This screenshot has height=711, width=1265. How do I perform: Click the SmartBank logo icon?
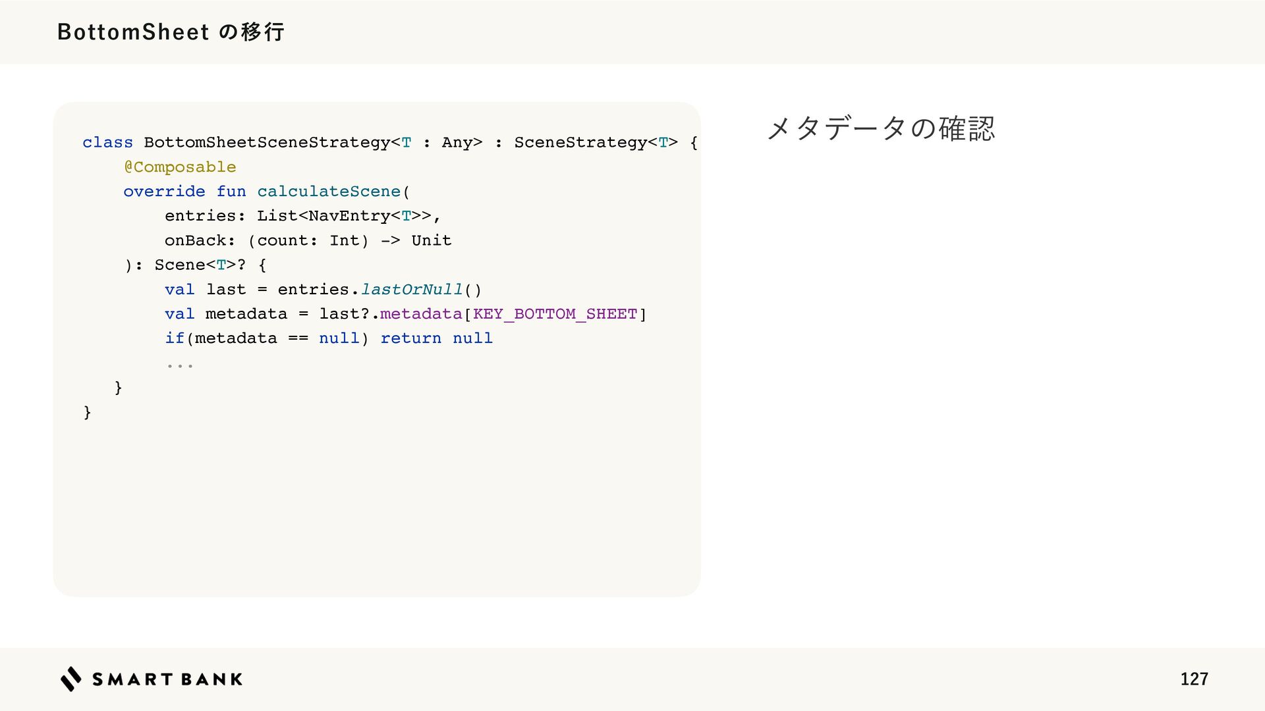(x=71, y=679)
